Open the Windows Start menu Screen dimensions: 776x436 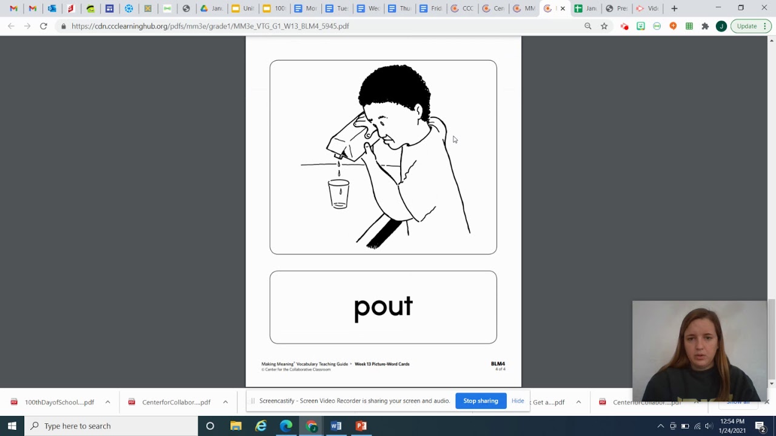pyautogui.click(x=12, y=426)
